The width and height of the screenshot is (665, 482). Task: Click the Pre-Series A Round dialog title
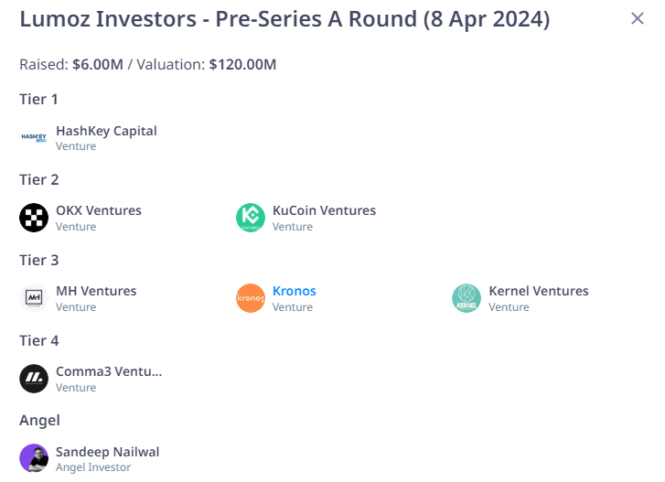point(284,19)
